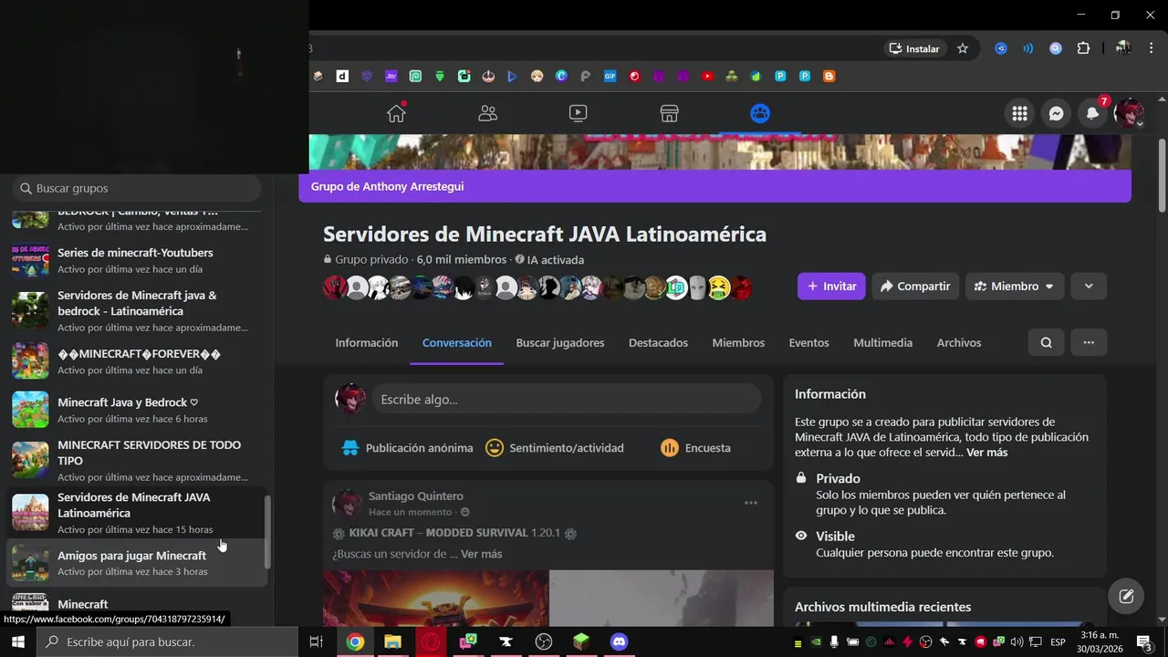The width and height of the screenshot is (1168, 657).
Task: Click Publicación anónima option
Action: [x=407, y=448]
